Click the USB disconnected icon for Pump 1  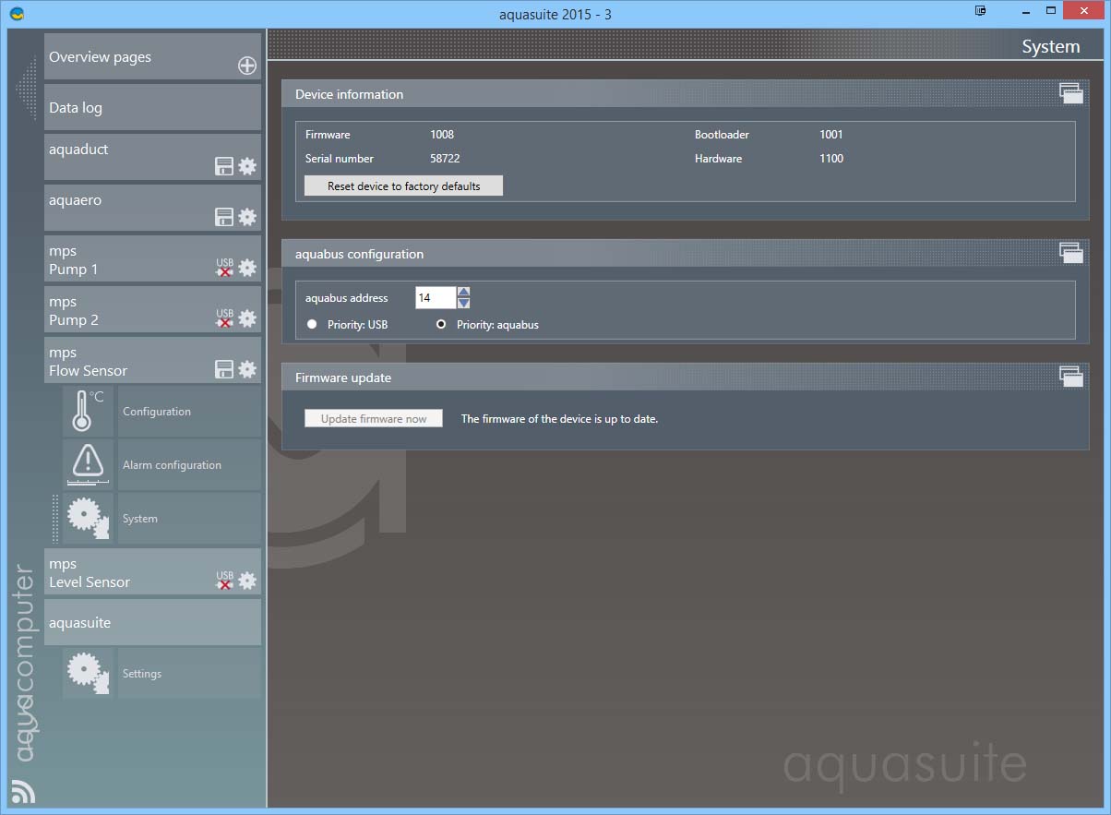[224, 268]
